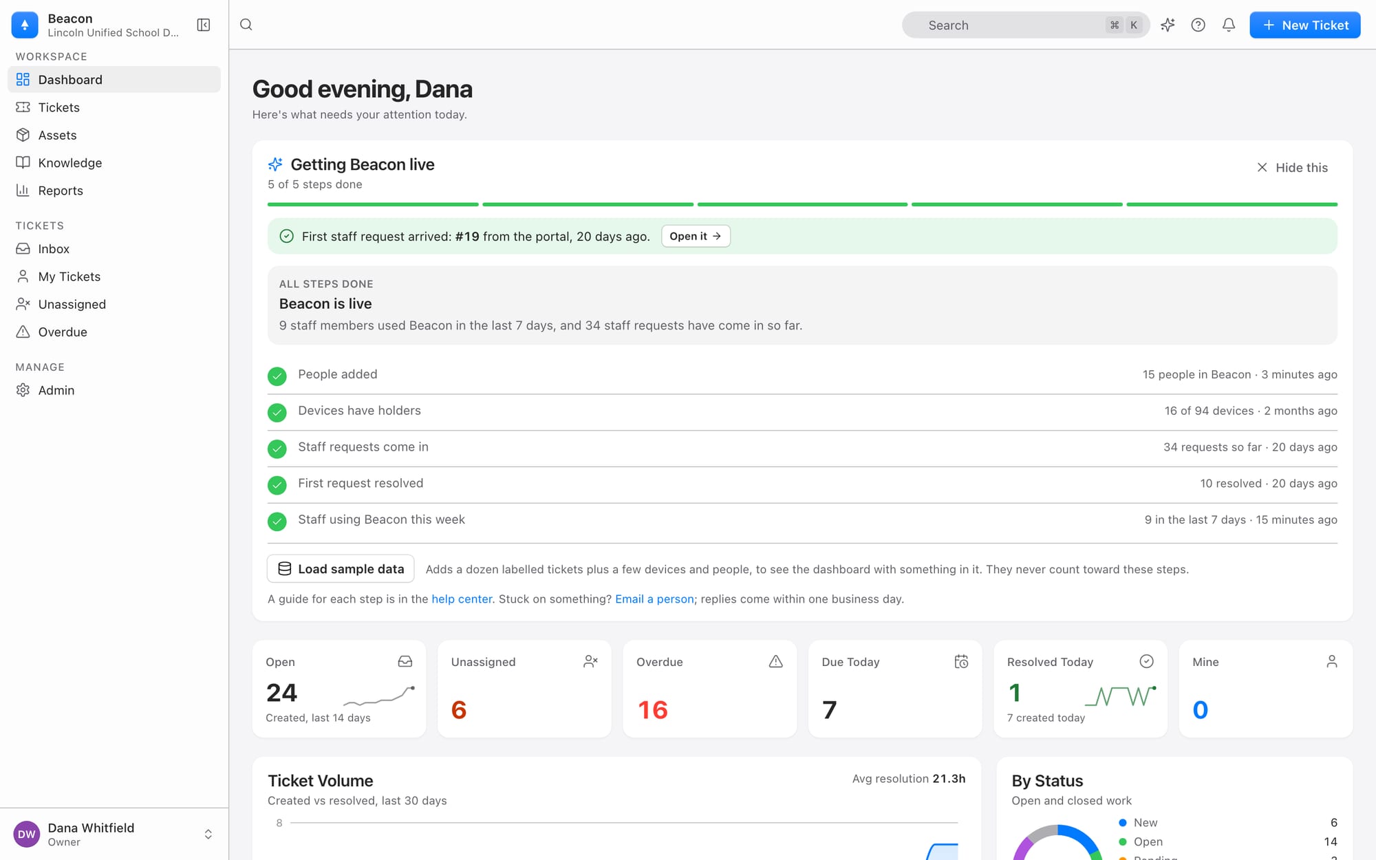Screen dimensions: 1376x860
Task: Click the First request resolved step row
Action: [x=802, y=484]
